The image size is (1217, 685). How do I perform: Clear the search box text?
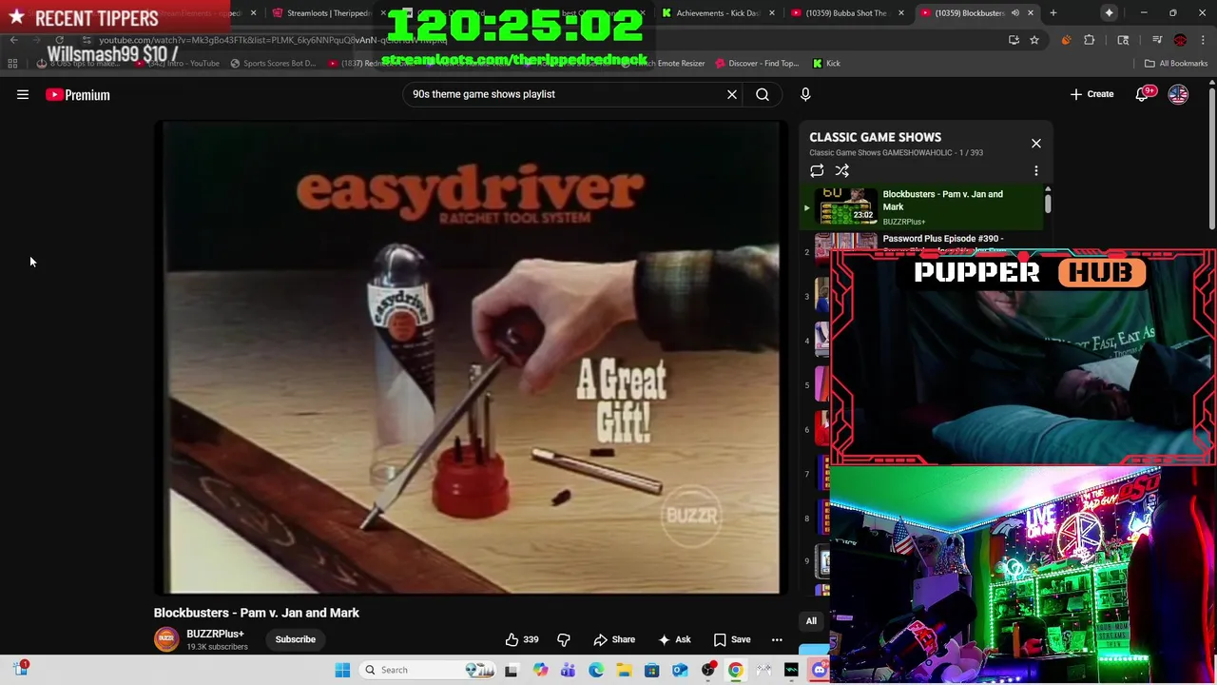pos(732,94)
